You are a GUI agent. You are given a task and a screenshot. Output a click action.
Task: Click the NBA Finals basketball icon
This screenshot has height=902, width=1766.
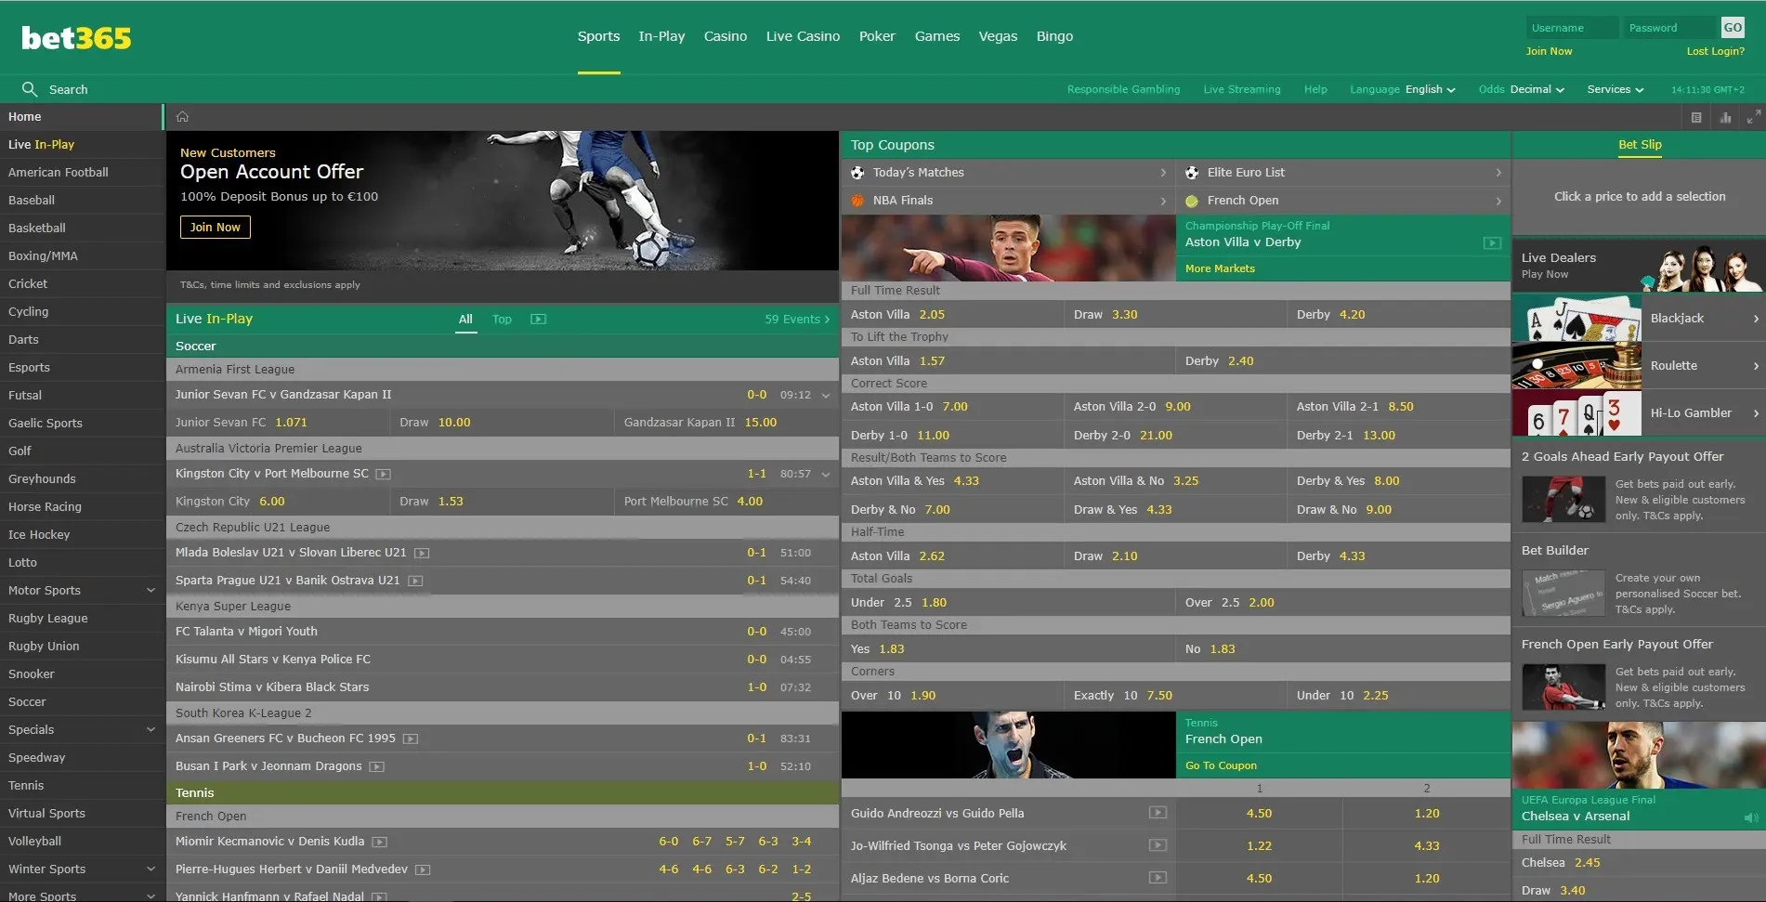[x=857, y=201]
